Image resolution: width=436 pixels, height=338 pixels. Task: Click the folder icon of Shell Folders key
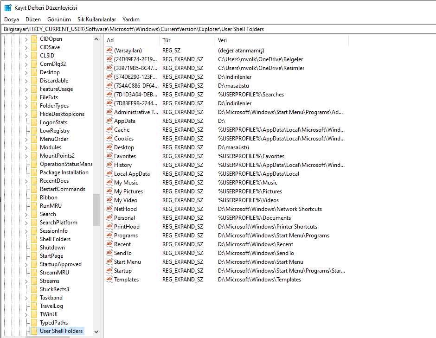34,239
